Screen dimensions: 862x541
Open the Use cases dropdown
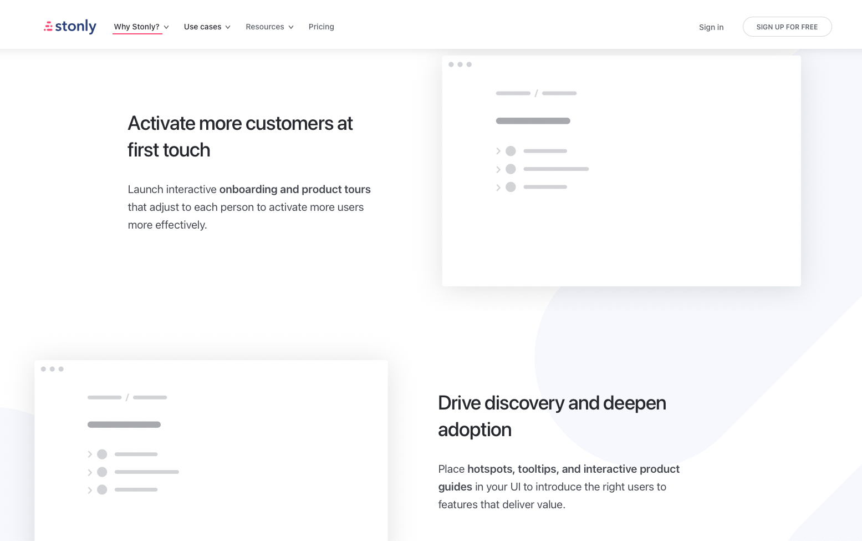point(207,27)
